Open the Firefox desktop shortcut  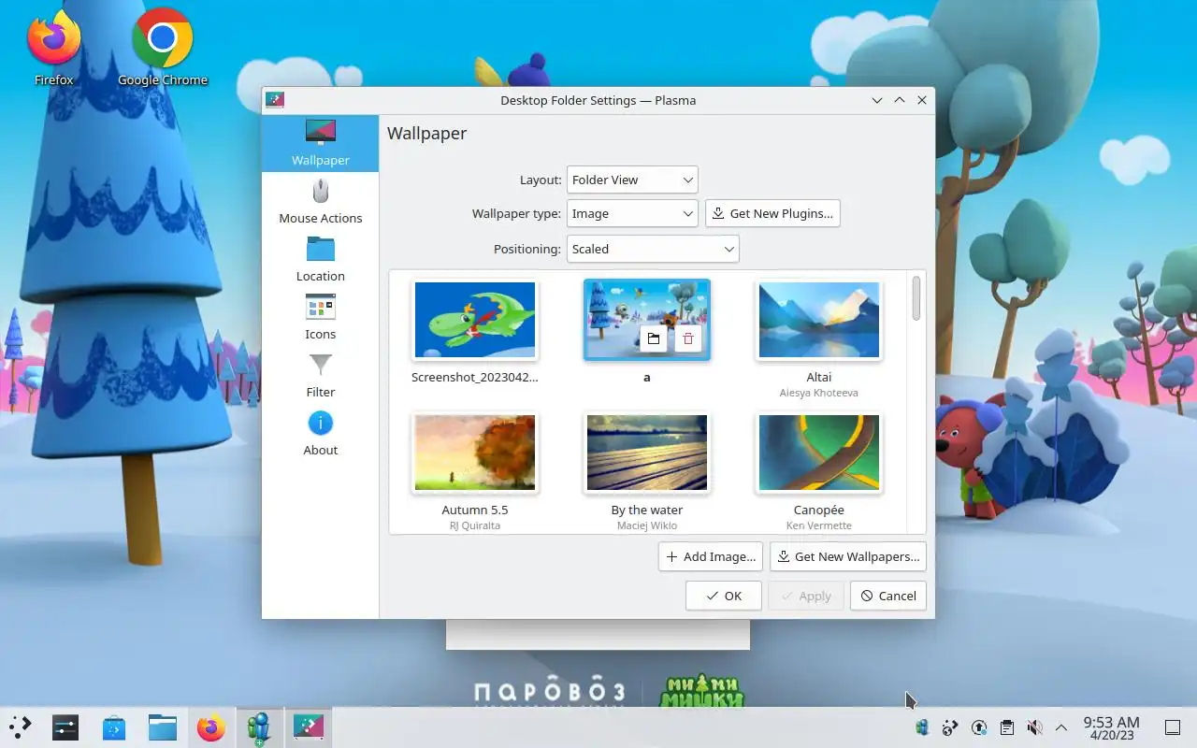53,47
